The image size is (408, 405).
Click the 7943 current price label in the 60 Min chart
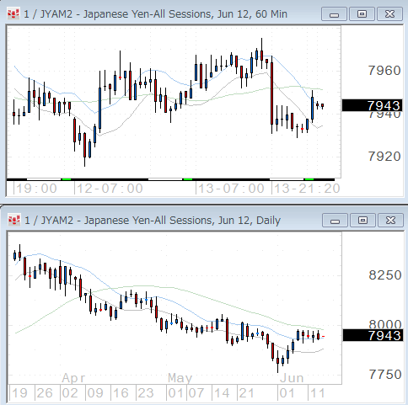pyautogui.click(x=372, y=105)
